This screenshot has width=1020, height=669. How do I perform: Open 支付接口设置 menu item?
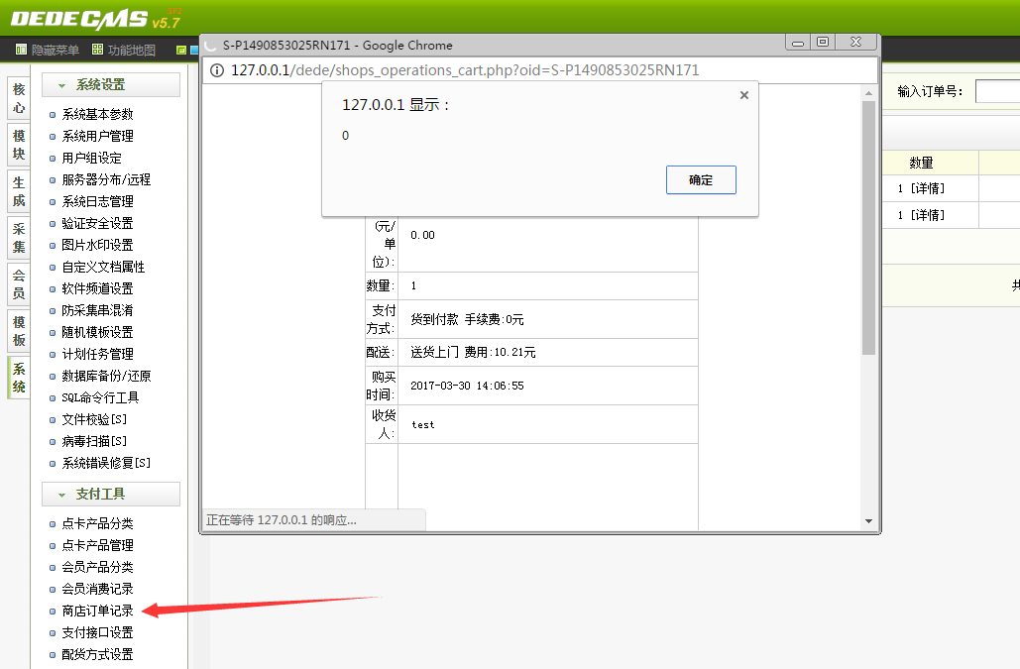[x=97, y=632]
